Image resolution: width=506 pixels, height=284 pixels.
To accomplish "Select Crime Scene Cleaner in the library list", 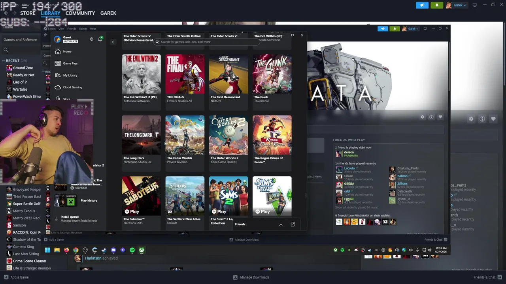I will 30,261.
